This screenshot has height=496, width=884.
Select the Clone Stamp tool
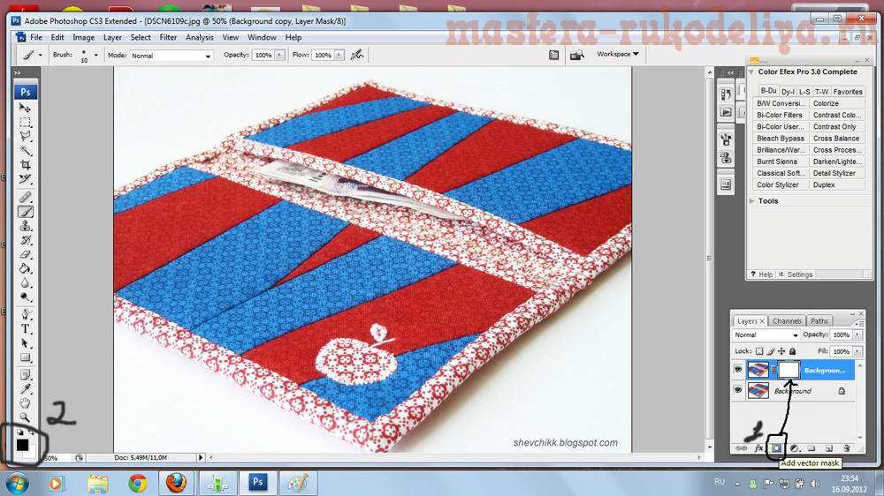(x=25, y=226)
